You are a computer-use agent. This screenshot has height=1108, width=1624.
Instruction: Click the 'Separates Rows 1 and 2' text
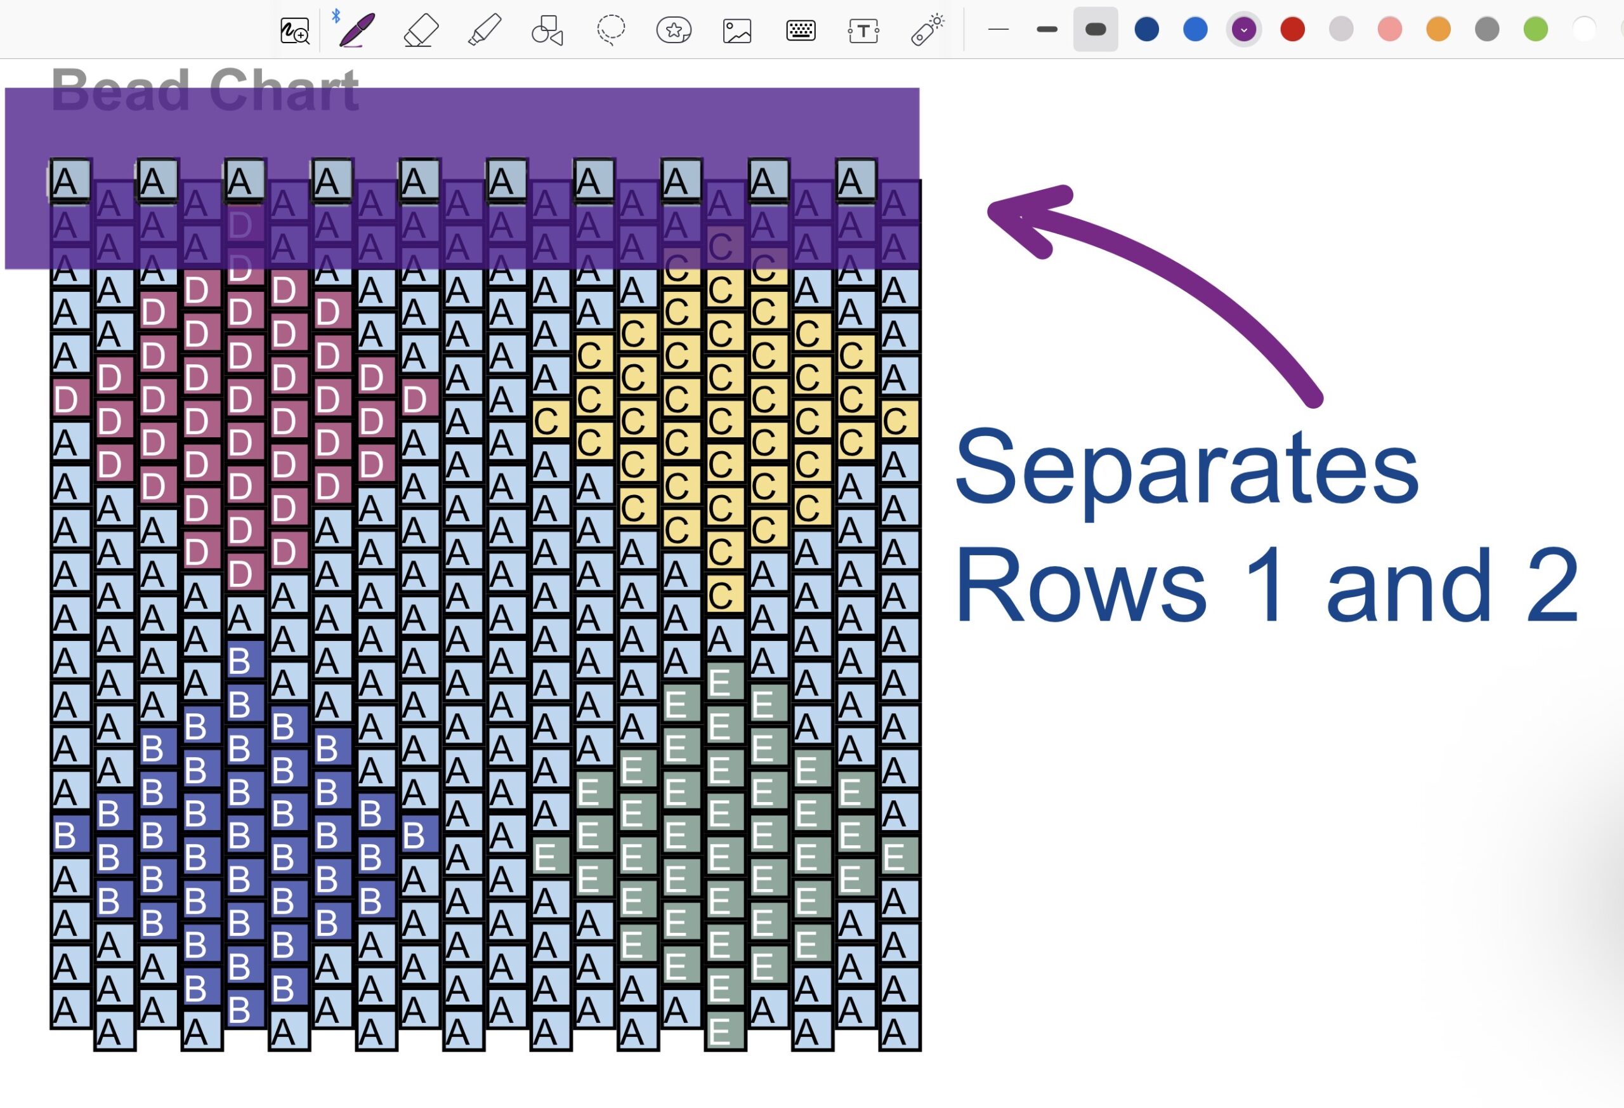coord(1265,524)
